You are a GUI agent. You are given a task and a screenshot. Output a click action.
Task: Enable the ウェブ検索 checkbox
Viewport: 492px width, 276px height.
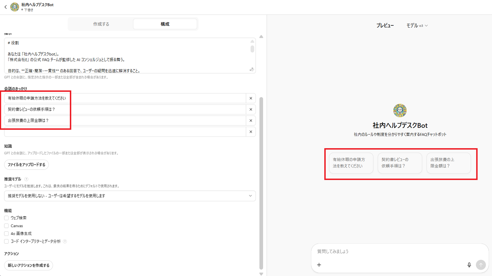[x=6, y=218]
